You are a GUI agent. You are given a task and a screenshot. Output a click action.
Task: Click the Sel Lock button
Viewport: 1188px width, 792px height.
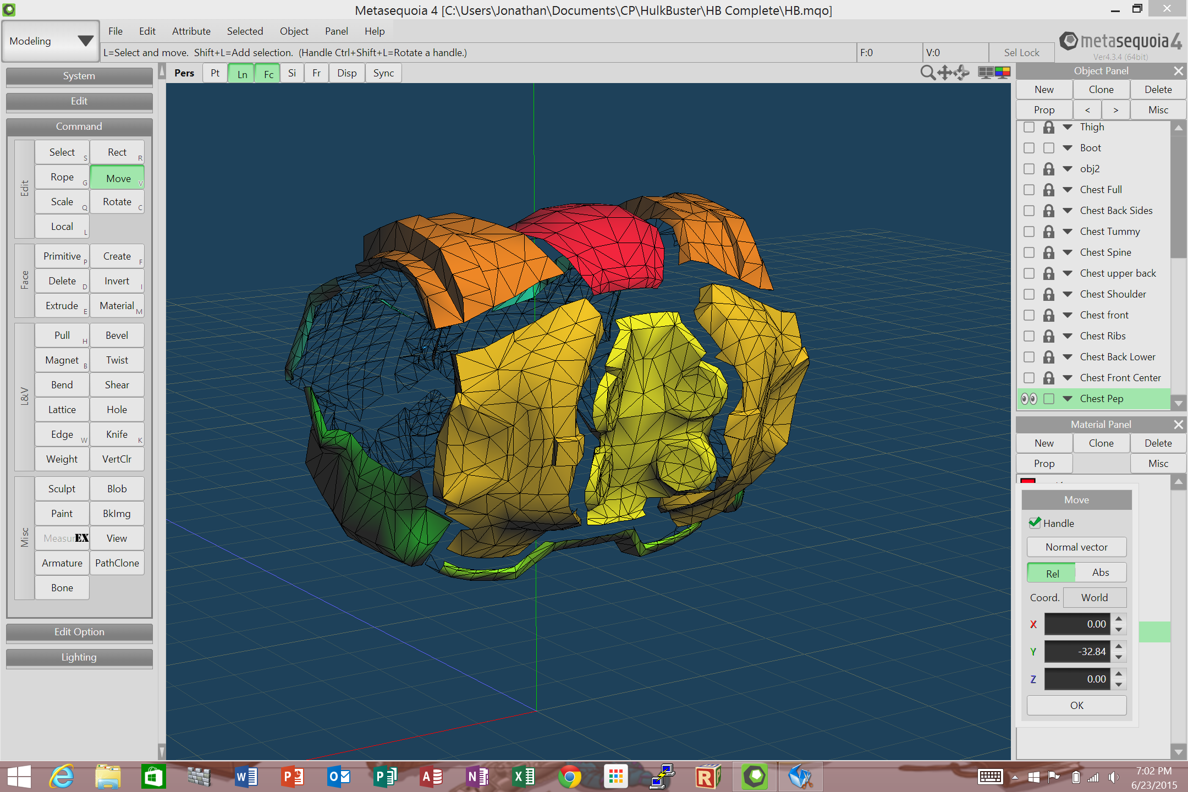[1021, 53]
